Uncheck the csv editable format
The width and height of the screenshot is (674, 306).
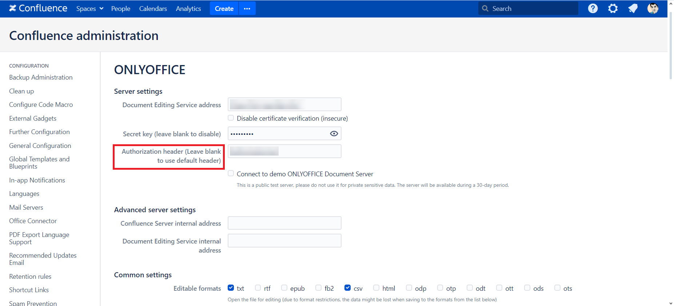[x=347, y=288]
